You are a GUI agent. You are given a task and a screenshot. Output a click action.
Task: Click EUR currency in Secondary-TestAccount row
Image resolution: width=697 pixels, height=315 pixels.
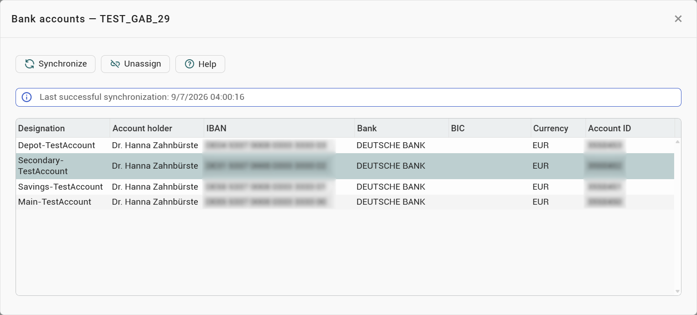click(541, 166)
